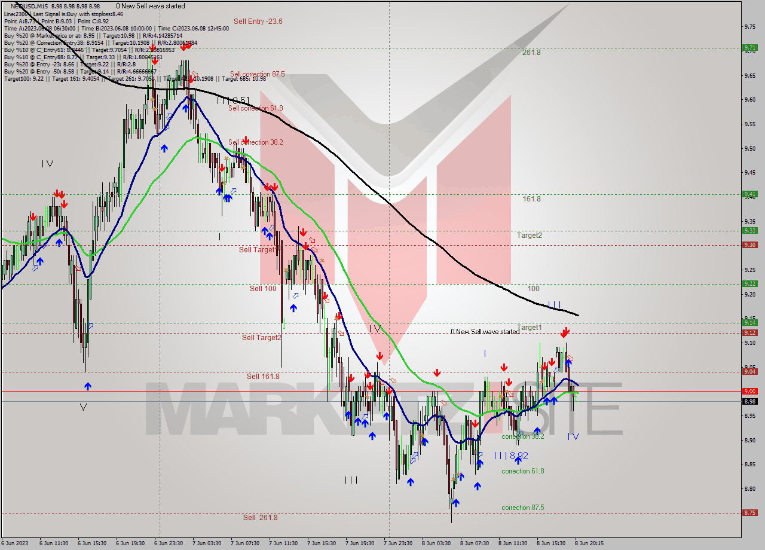Click the 9.71 green price tag

click(749, 48)
